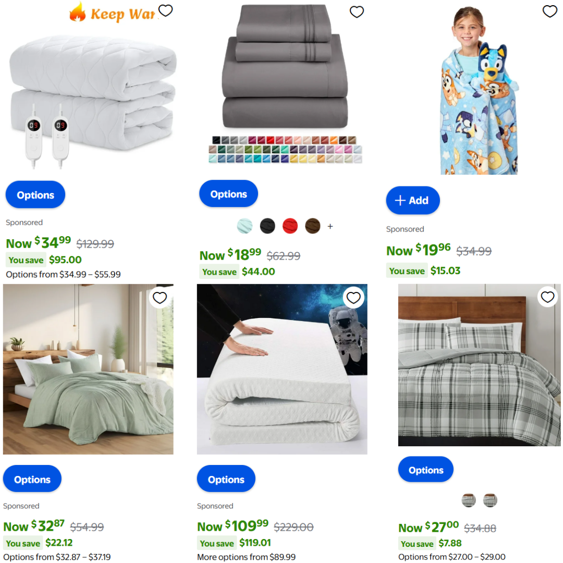Choose the red sheet color swatch
Image resolution: width=563 pixels, height=563 pixels.
pos(290,226)
